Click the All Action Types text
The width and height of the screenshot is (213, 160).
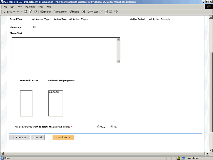point(79,19)
